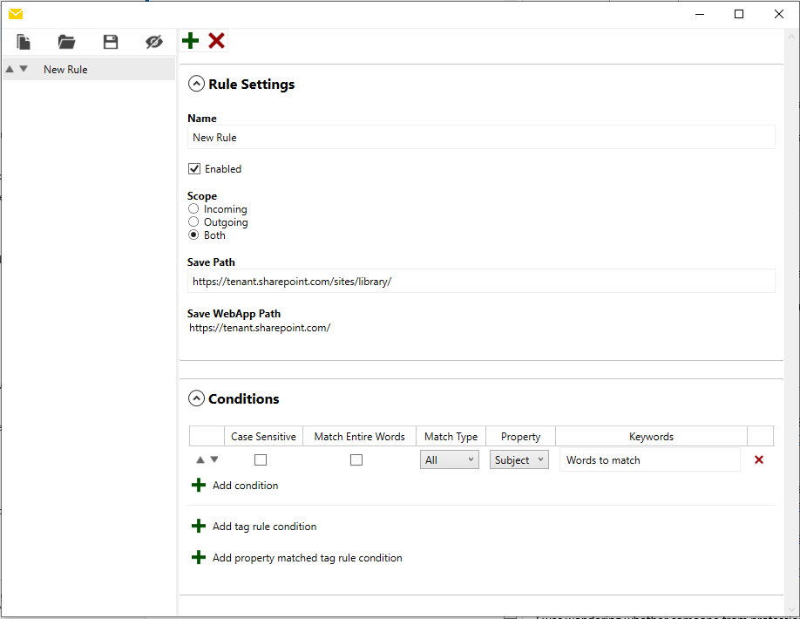
Task: Add a new rule with the green plus
Action: tap(190, 40)
